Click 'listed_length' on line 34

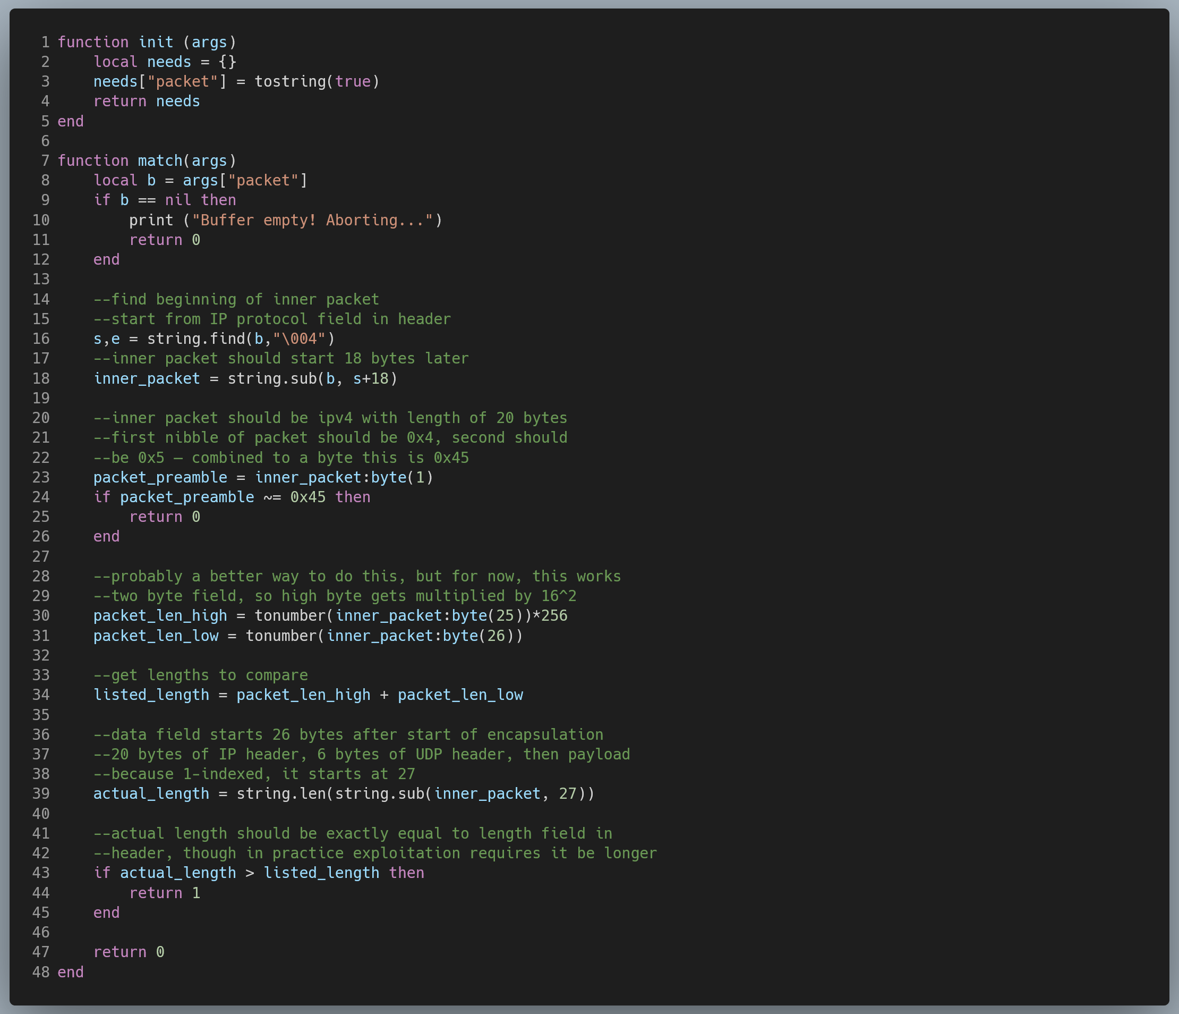coord(151,695)
